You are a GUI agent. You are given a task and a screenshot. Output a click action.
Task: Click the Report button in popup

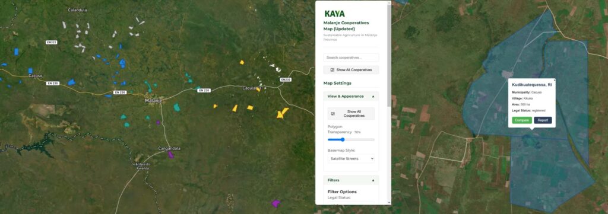click(543, 120)
